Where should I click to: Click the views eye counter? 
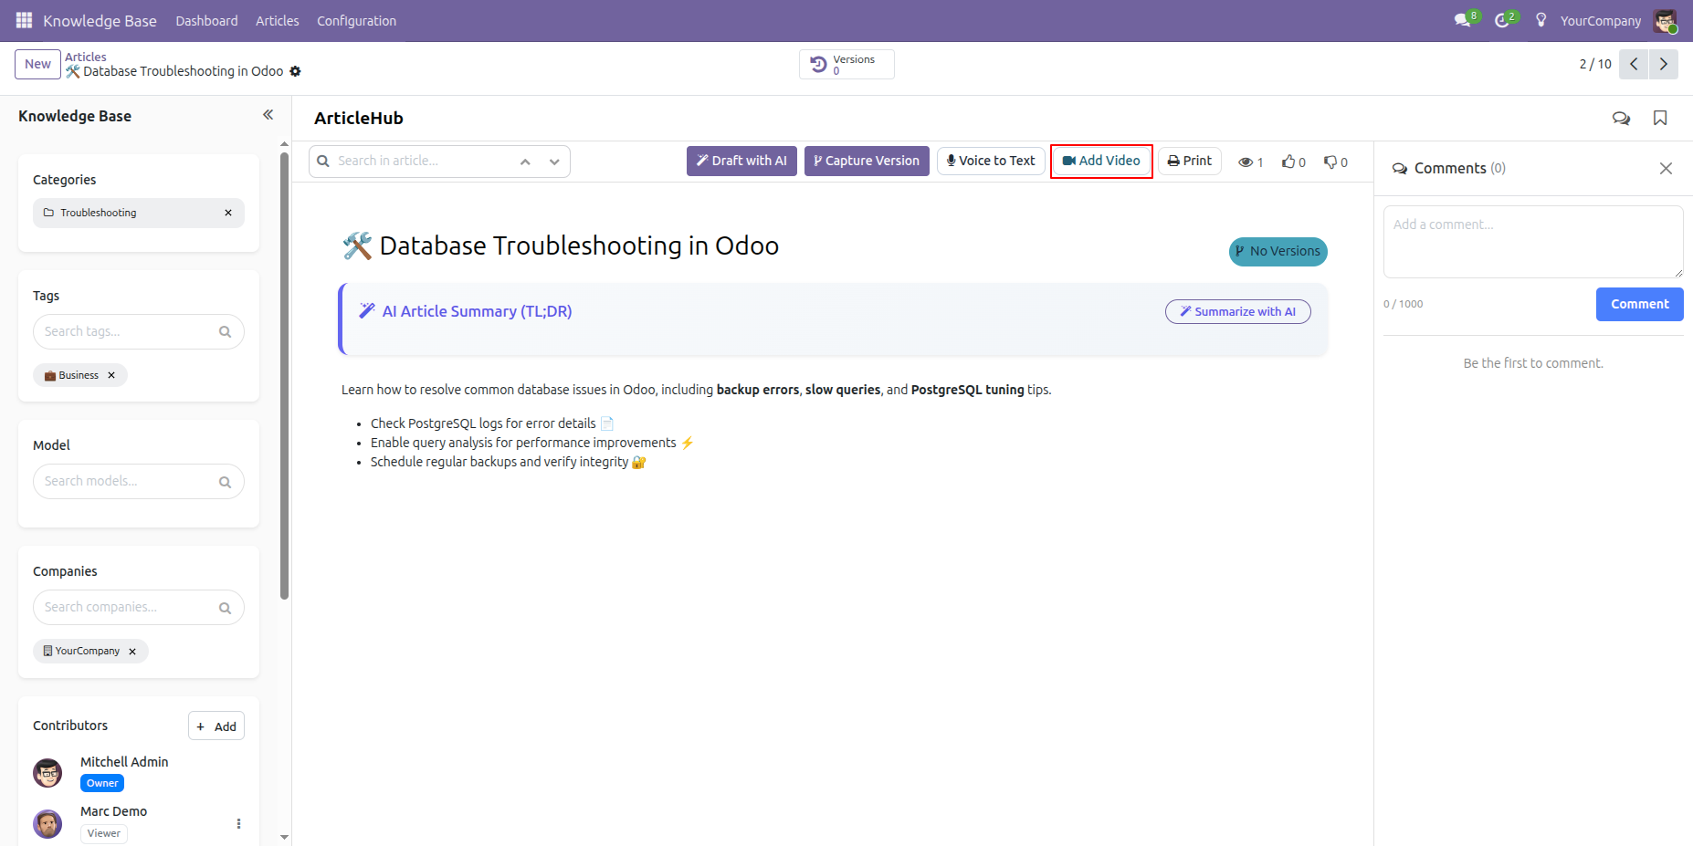(1250, 162)
